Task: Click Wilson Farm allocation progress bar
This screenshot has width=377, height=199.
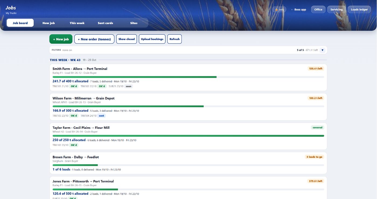Action: pos(188,106)
